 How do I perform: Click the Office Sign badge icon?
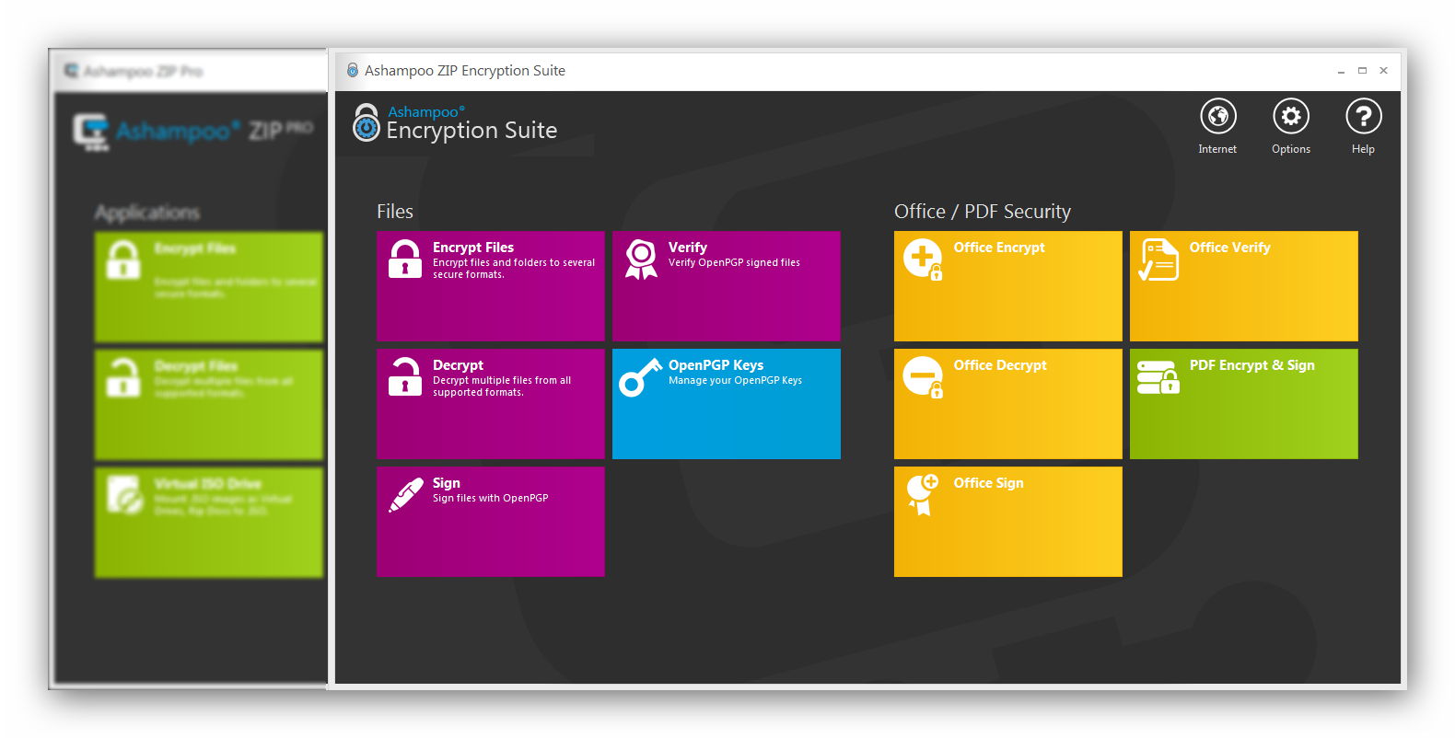coord(922,494)
